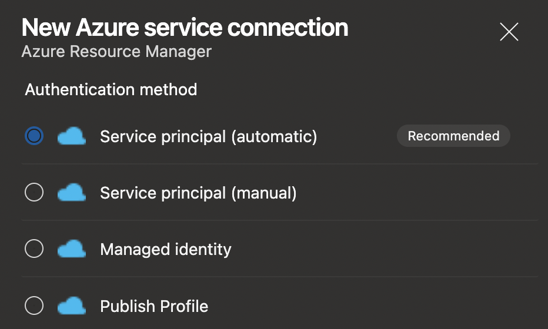
Task: Click the word (automatic) in the first option
Action: 273,136
